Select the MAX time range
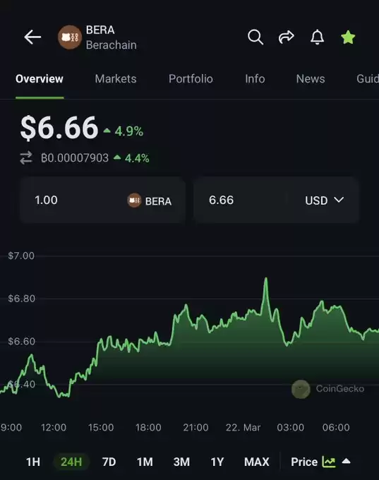This screenshot has width=379, height=480. pyautogui.click(x=256, y=462)
